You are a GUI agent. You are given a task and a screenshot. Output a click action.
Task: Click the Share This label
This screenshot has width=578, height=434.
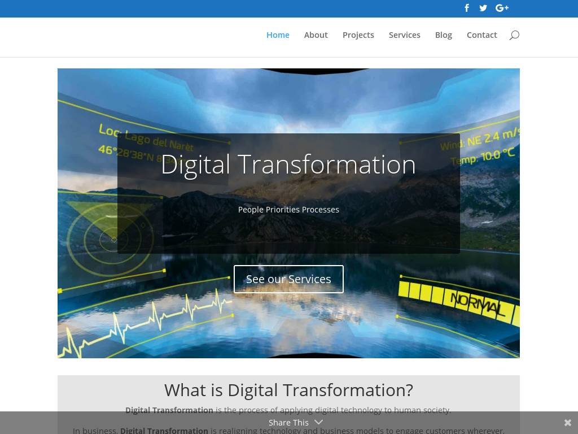288,423
